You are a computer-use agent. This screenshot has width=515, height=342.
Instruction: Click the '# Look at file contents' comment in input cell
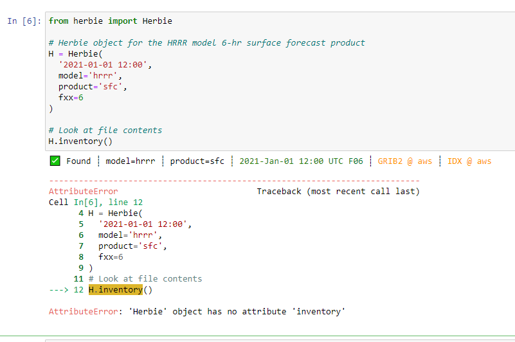pyautogui.click(x=105, y=130)
